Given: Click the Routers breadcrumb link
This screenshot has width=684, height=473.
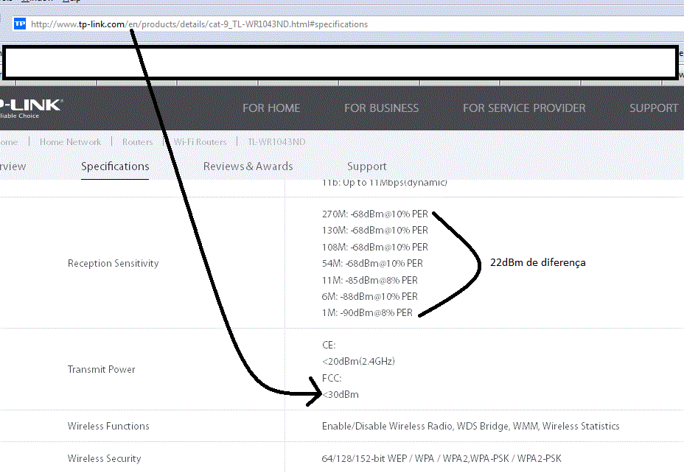Looking at the screenshot, I should click(x=137, y=141).
